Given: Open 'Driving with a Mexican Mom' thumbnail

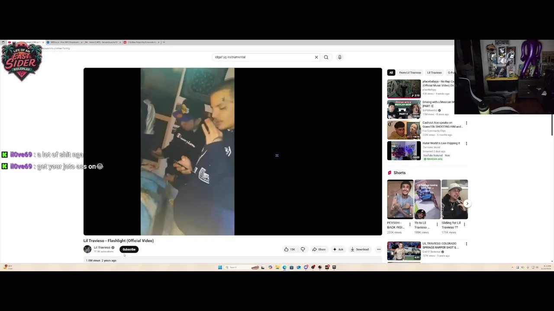Looking at the screenshot, I should click(x=404, y=109).
